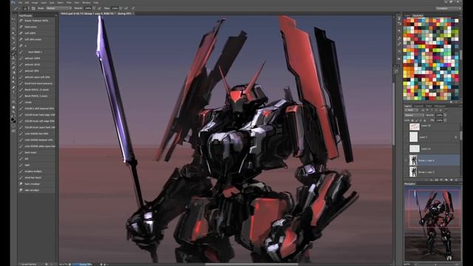Select the Move tool

point(13,19)
